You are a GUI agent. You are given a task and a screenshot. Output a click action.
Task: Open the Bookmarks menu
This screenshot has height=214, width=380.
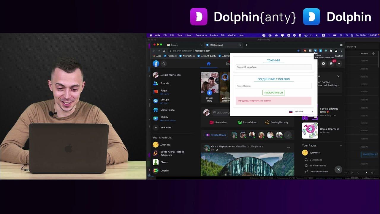click(201, 35)
